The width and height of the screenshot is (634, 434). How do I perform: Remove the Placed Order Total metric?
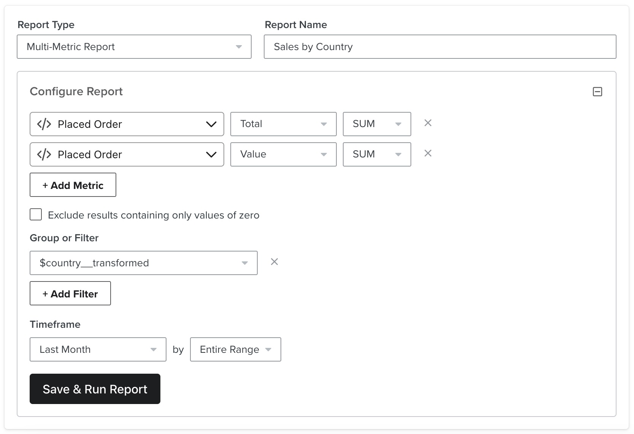pos(428,123)
